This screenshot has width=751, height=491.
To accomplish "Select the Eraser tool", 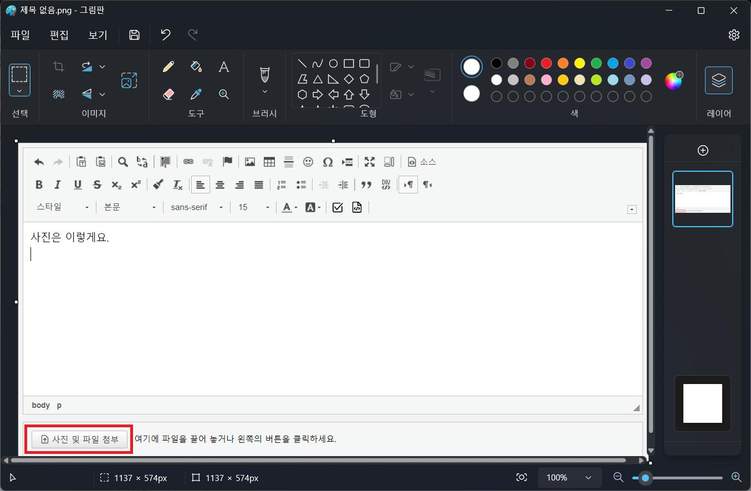I will 168,94.
